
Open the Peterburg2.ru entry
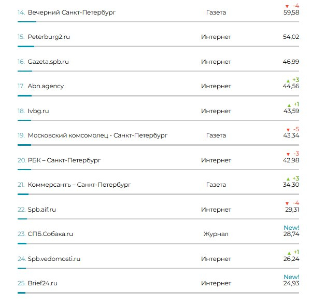tap(49, 37)
